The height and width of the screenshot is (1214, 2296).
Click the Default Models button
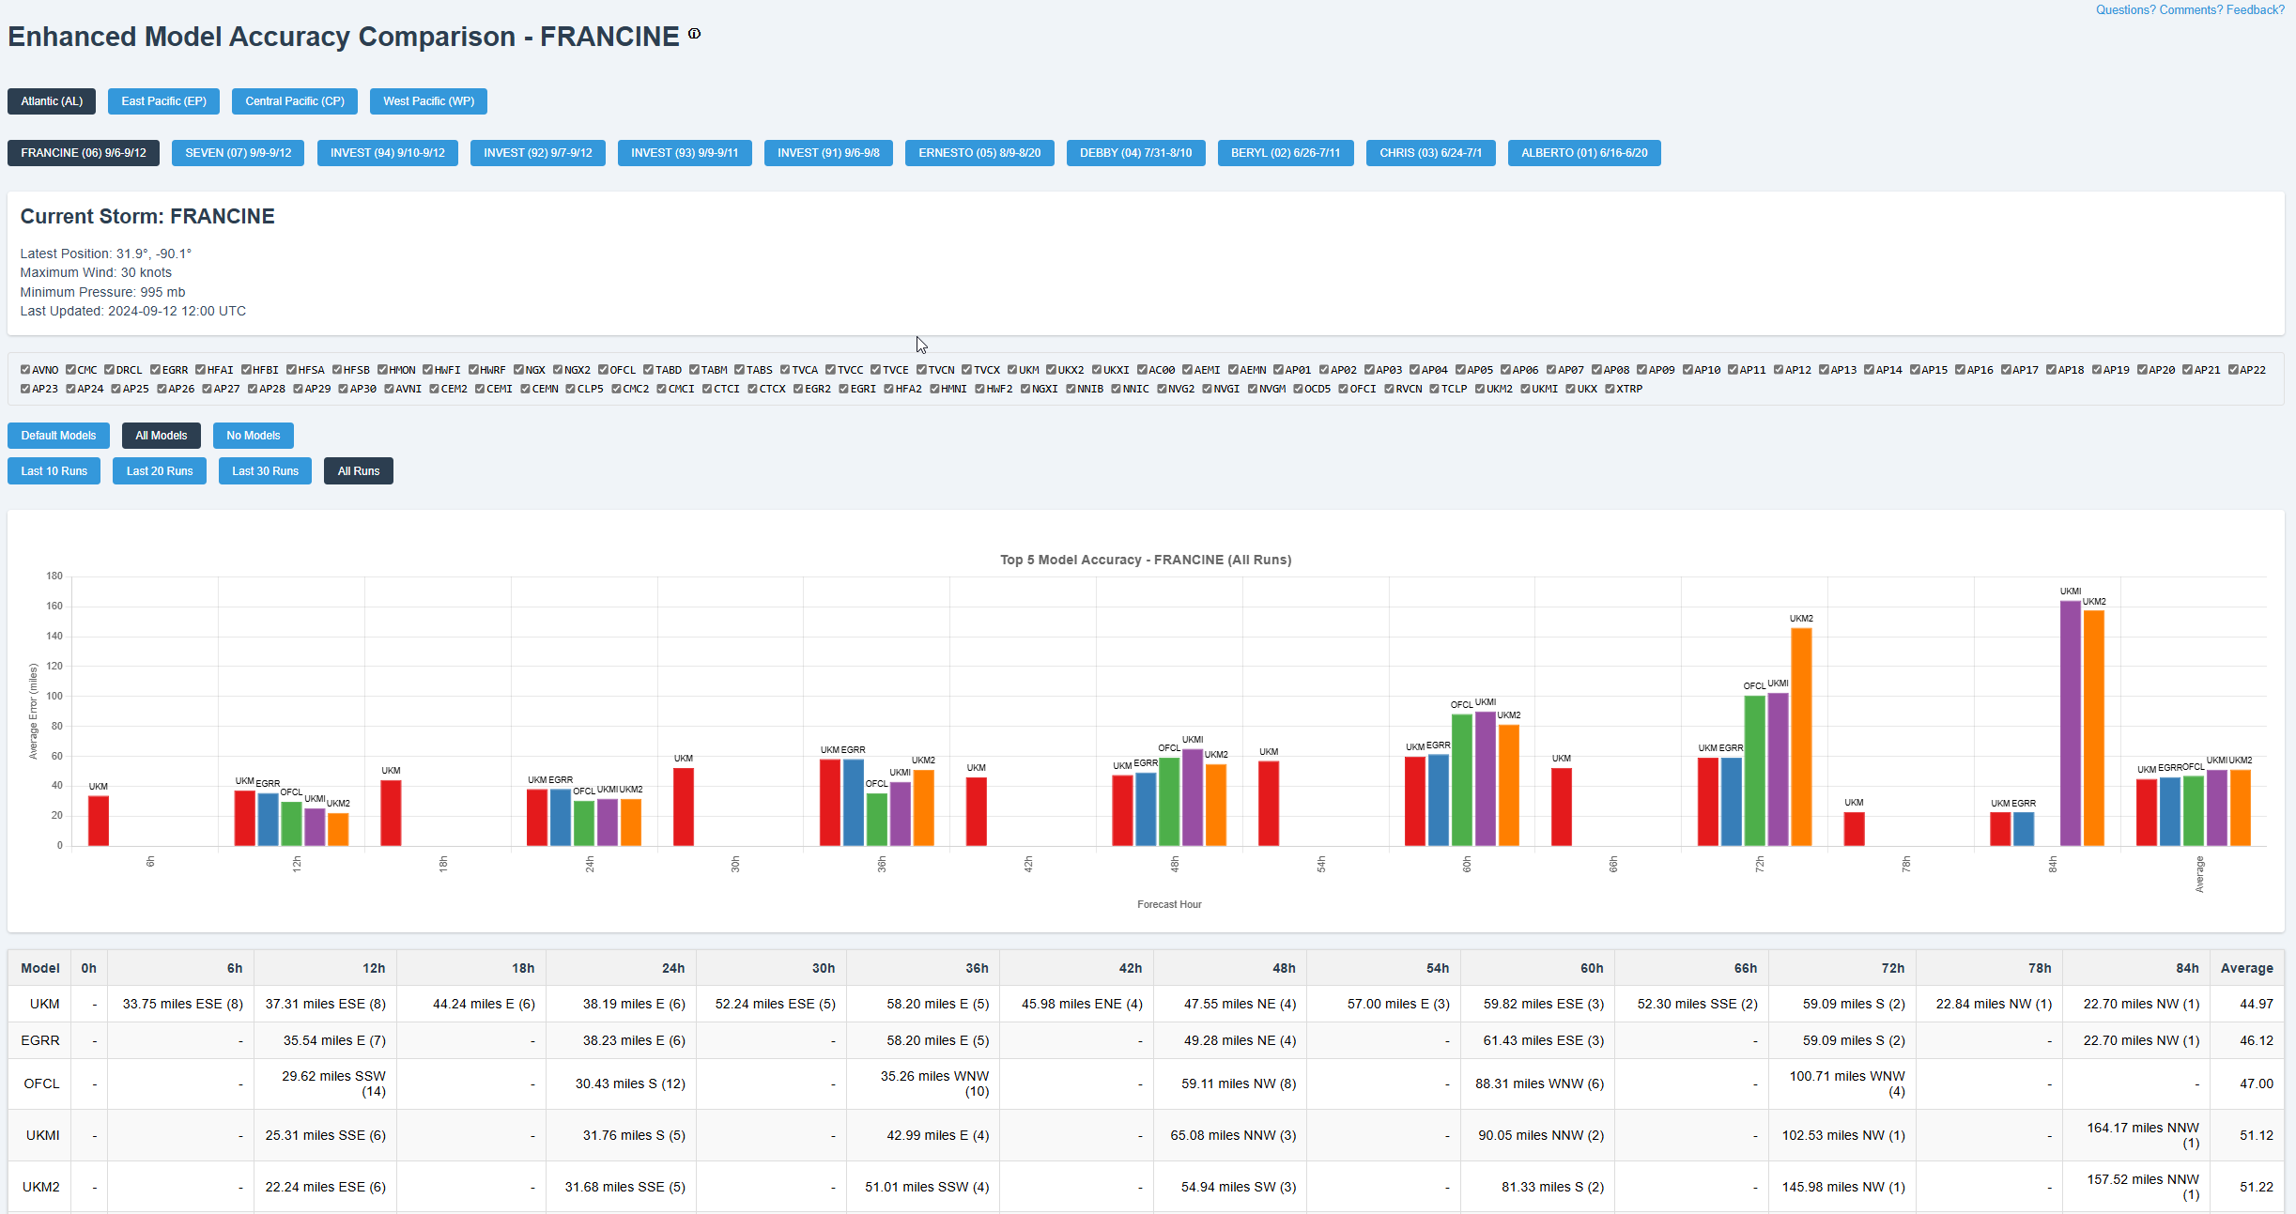tap(58, 436)
